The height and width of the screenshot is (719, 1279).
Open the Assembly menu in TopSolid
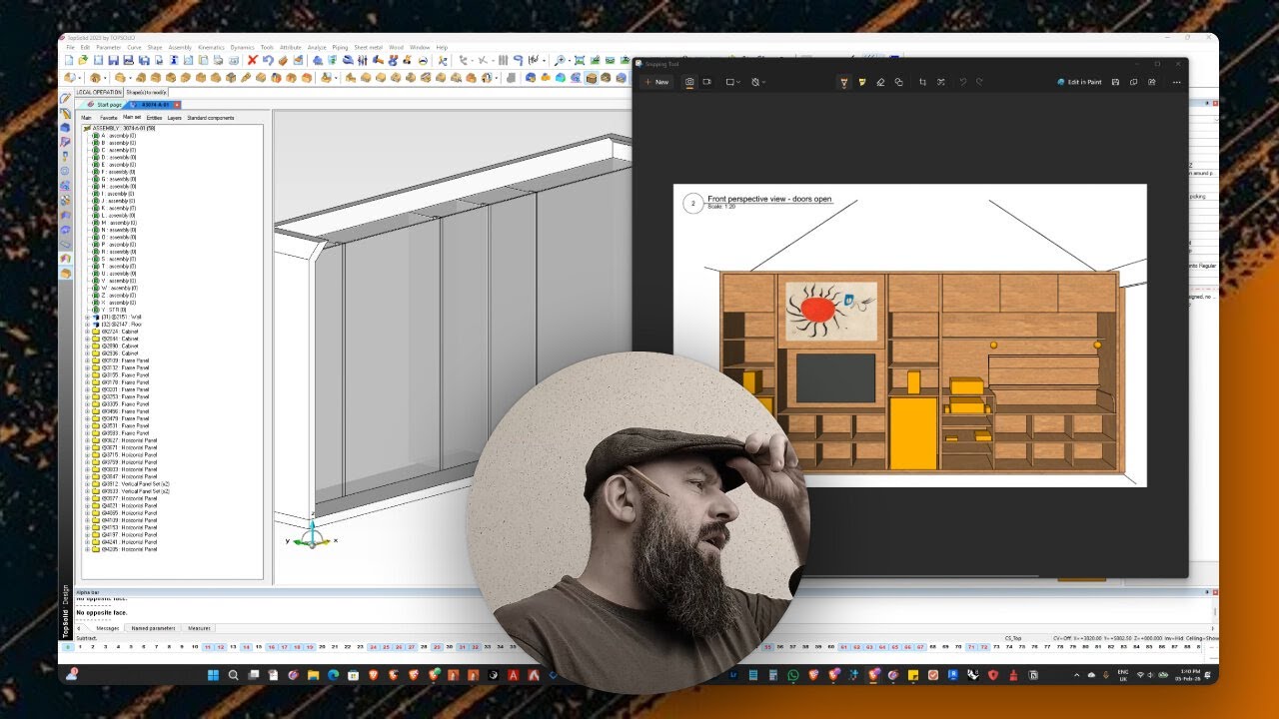coord(180,47)
